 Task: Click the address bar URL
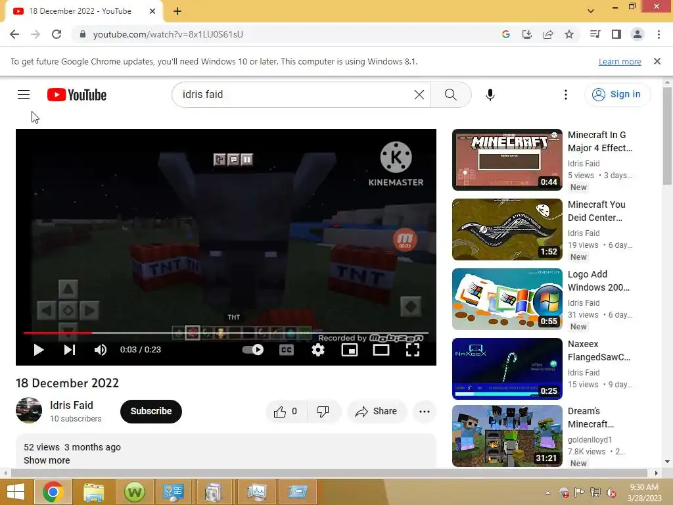tap(168, 34)
